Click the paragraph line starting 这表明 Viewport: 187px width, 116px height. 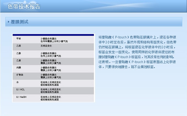click(x=137, y=62)
